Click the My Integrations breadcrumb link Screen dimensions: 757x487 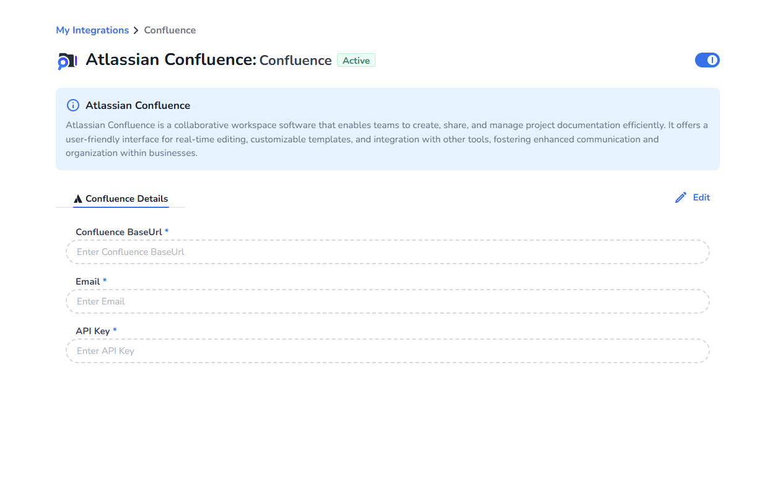click(92, 30)
